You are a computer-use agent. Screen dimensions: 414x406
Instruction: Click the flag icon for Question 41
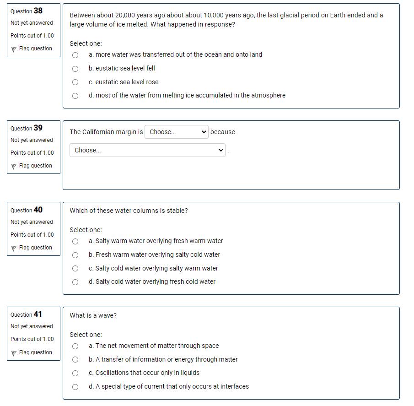point(14,353)
